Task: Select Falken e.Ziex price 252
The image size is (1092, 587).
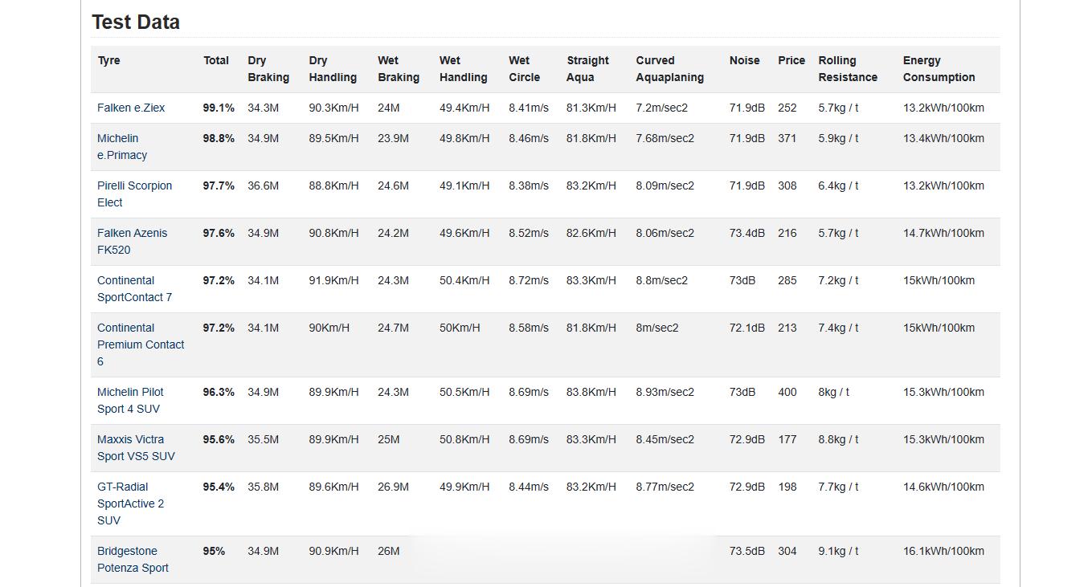Action: tap(787, 108)
